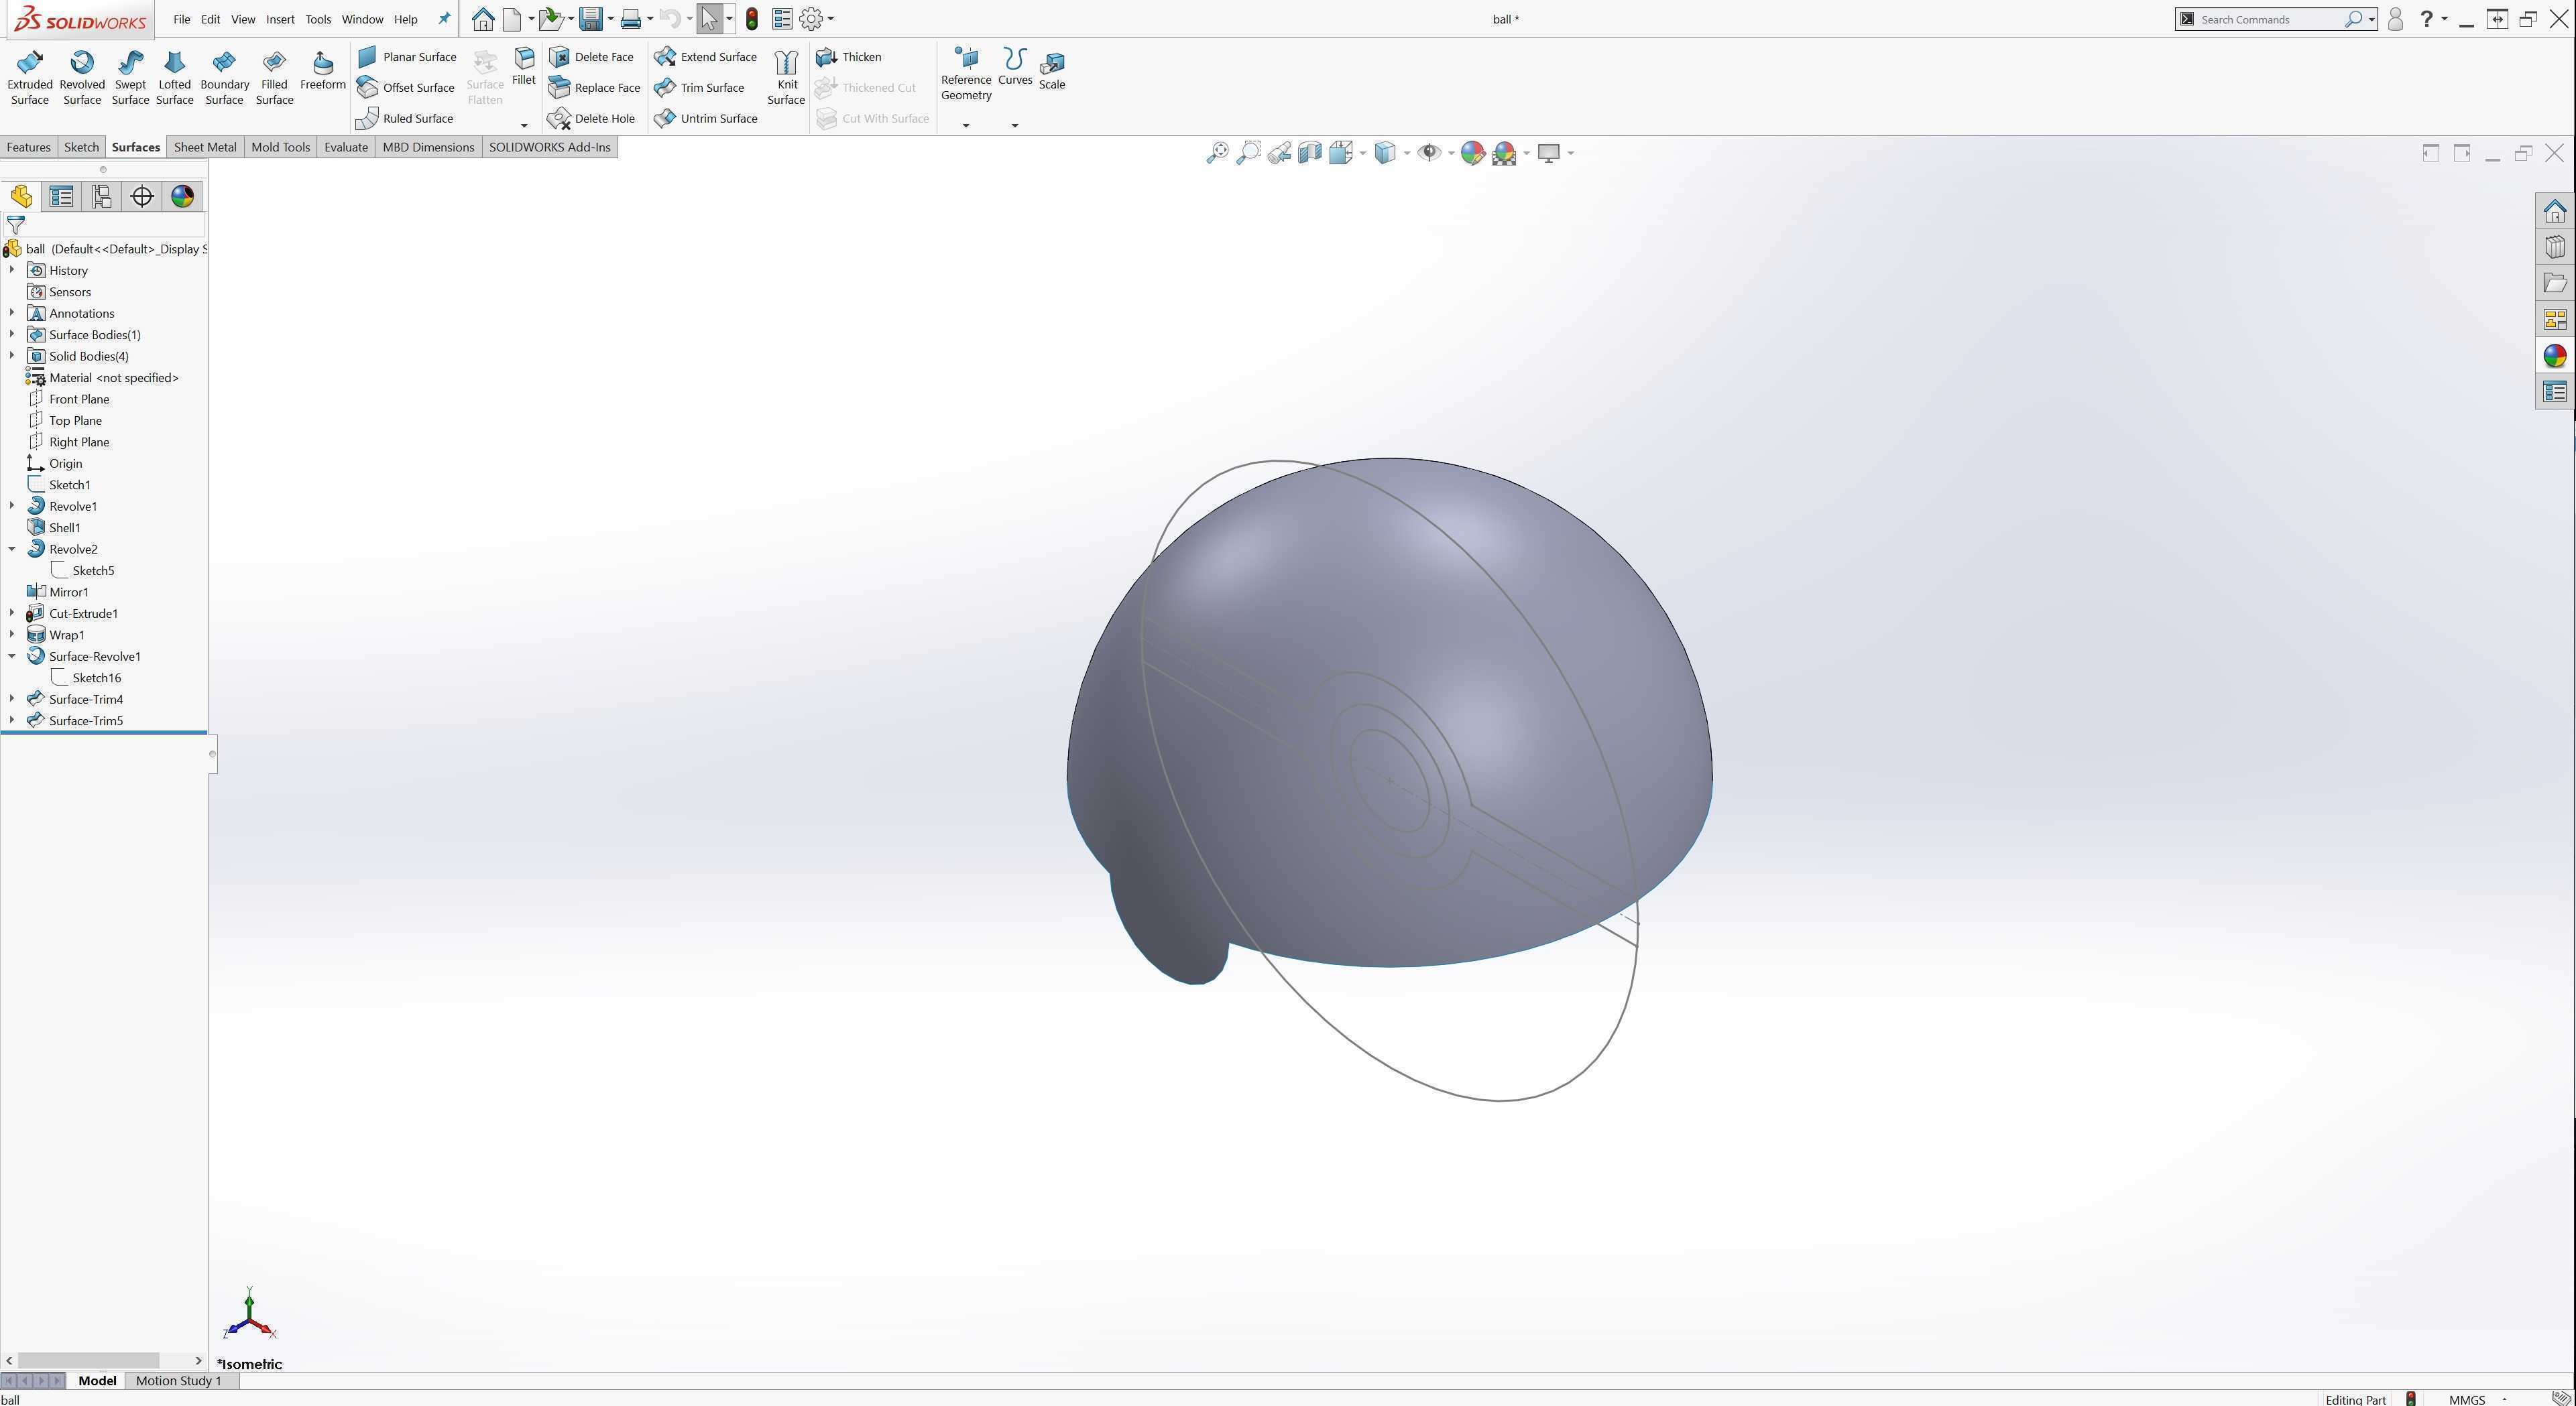Open the File menu
This screenshot has height=1406, width=2576.
tap(181, 19)
